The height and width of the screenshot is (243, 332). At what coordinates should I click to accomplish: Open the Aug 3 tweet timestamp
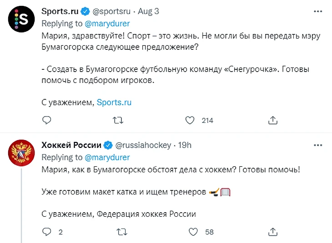coord(148,11)
